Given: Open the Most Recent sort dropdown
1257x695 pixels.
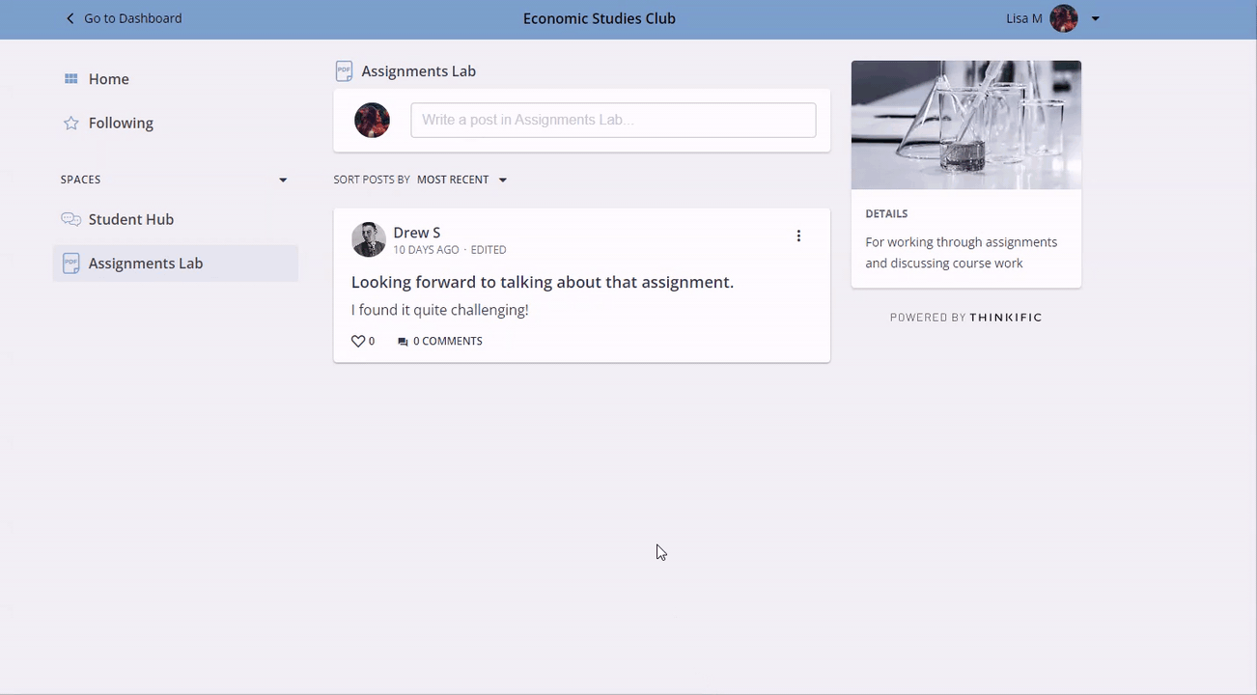Looking at the screenshot, I should (x=461, y=180).
